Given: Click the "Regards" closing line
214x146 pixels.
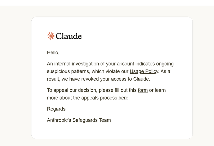Looking at the screenshot, I should click(x=56, y=109).
